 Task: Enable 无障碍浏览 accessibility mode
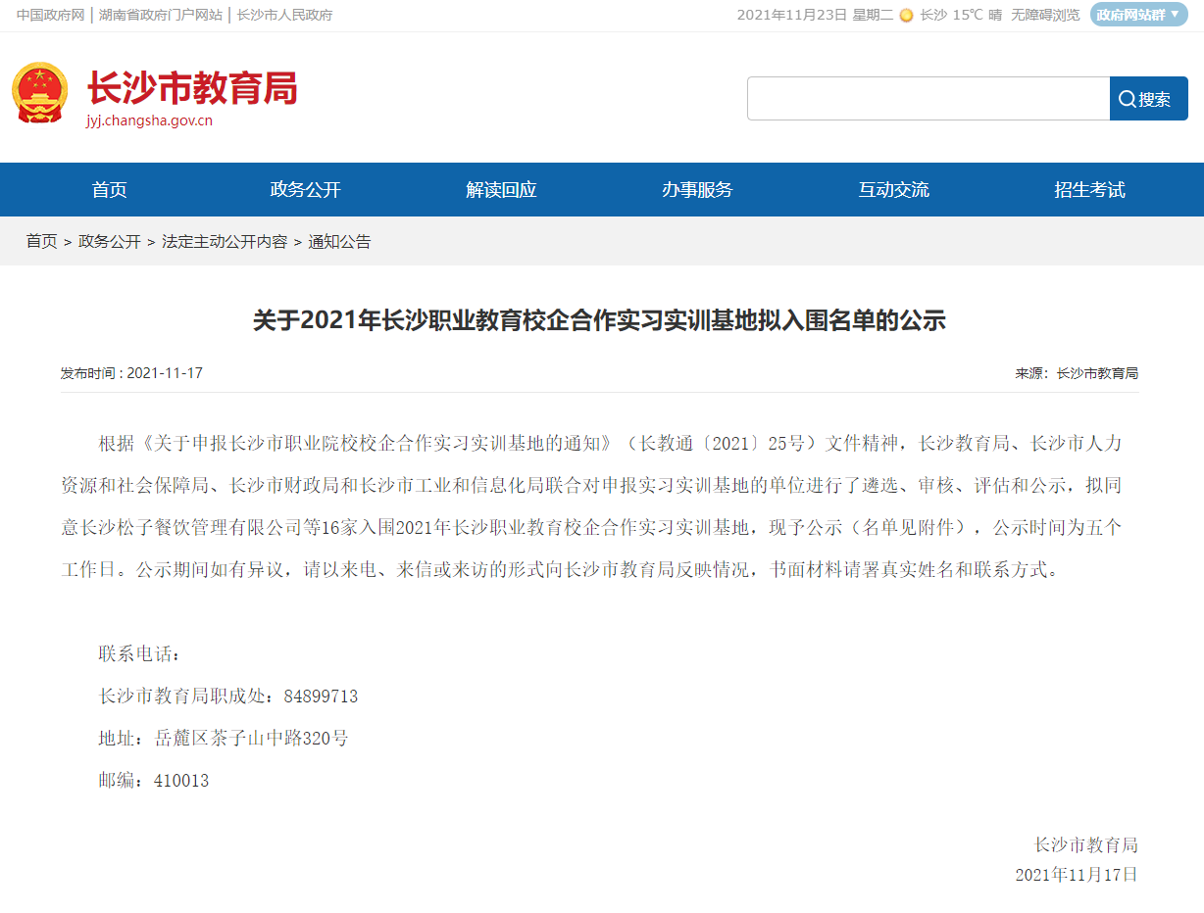click(x=1045, y=16)
